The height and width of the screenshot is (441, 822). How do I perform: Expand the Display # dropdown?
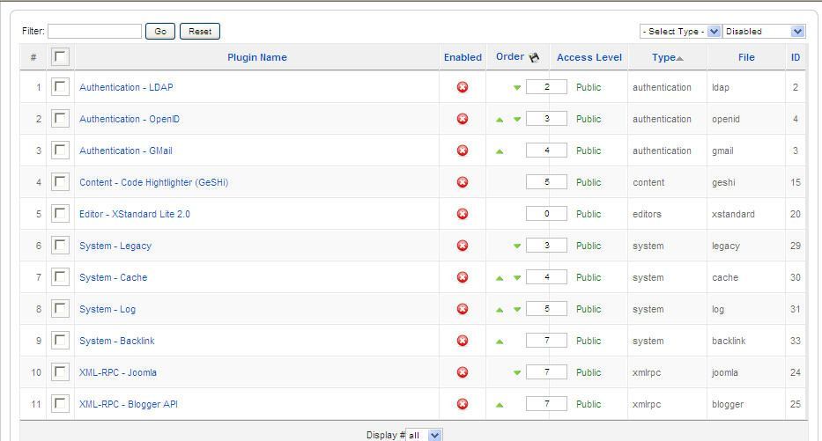pyautogui.click(x=424, y=435)
